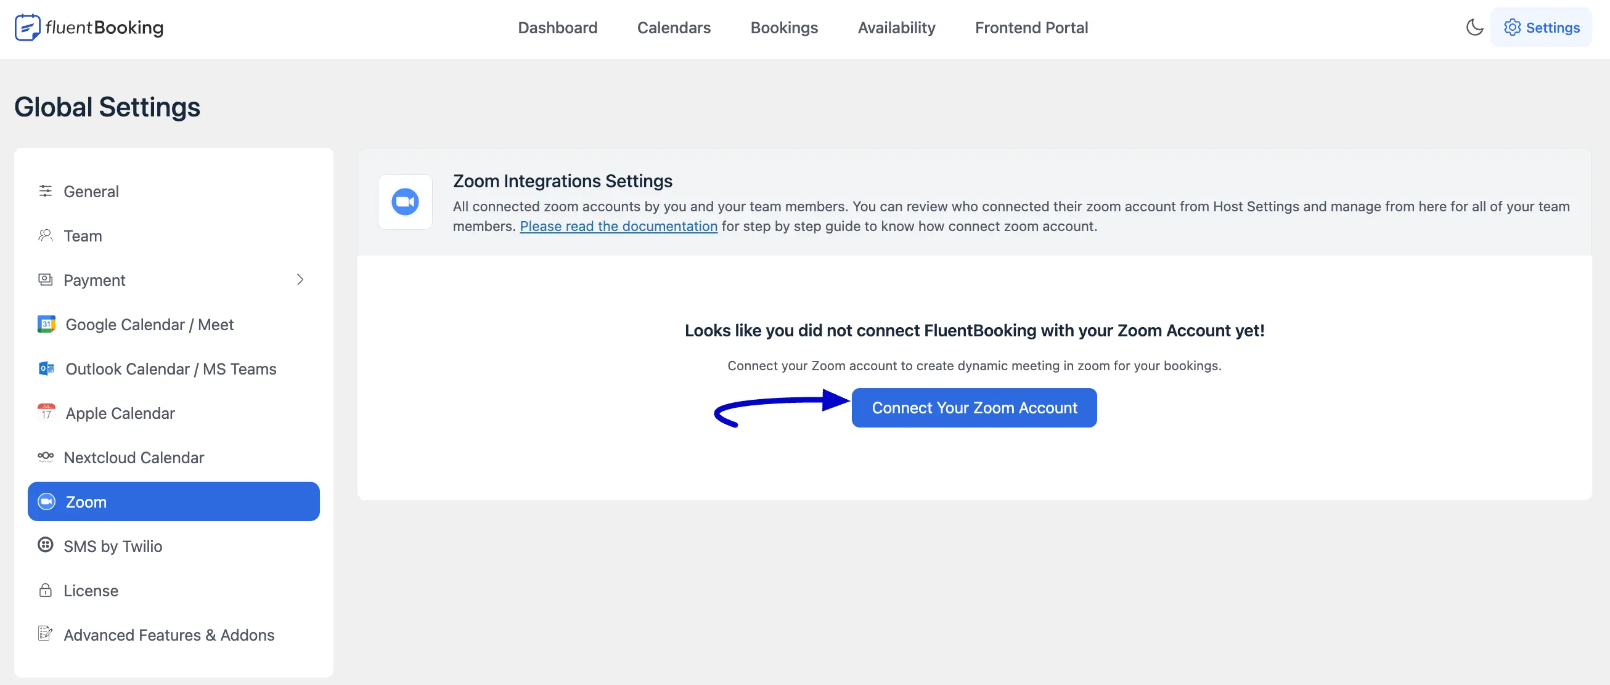Viewport: 1610px width, 685px height.
Task: Click the fluentBooking logo icon
Action: 28,28
